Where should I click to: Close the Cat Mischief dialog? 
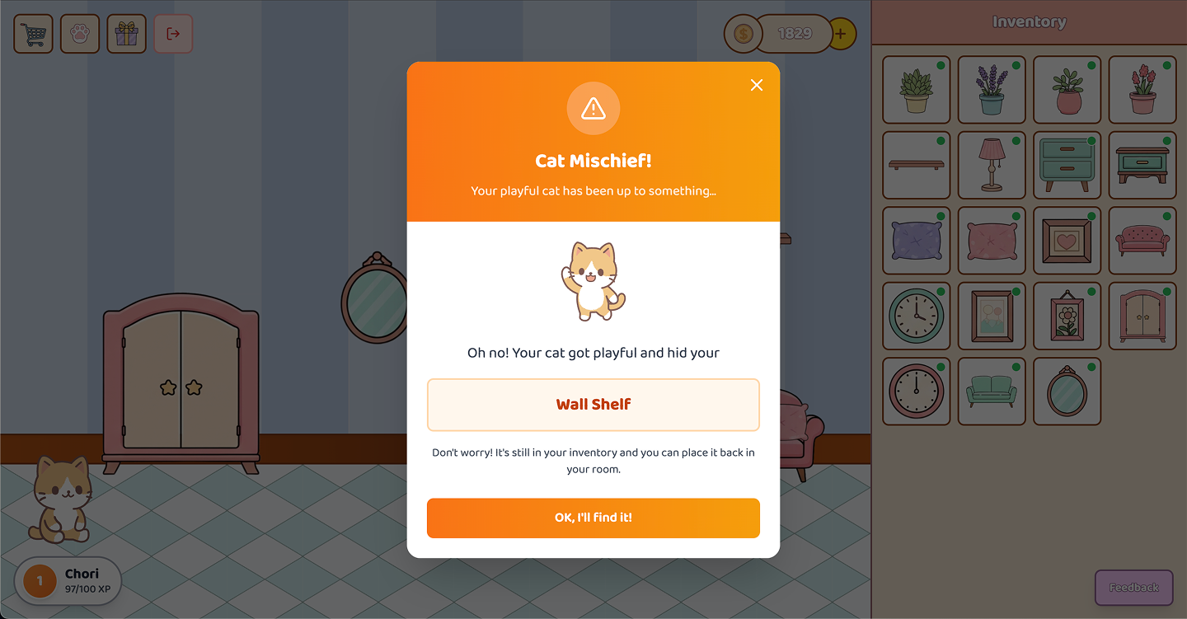757,85
